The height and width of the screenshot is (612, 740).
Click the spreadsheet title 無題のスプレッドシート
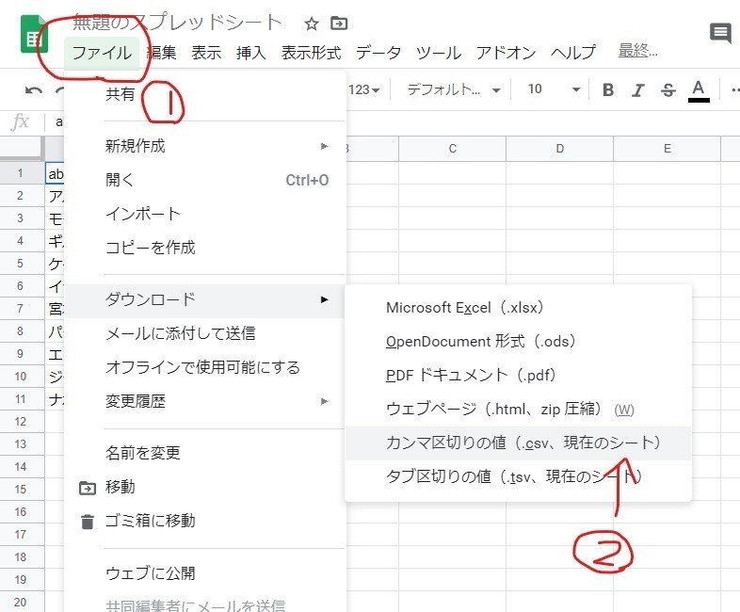(176, 23)
